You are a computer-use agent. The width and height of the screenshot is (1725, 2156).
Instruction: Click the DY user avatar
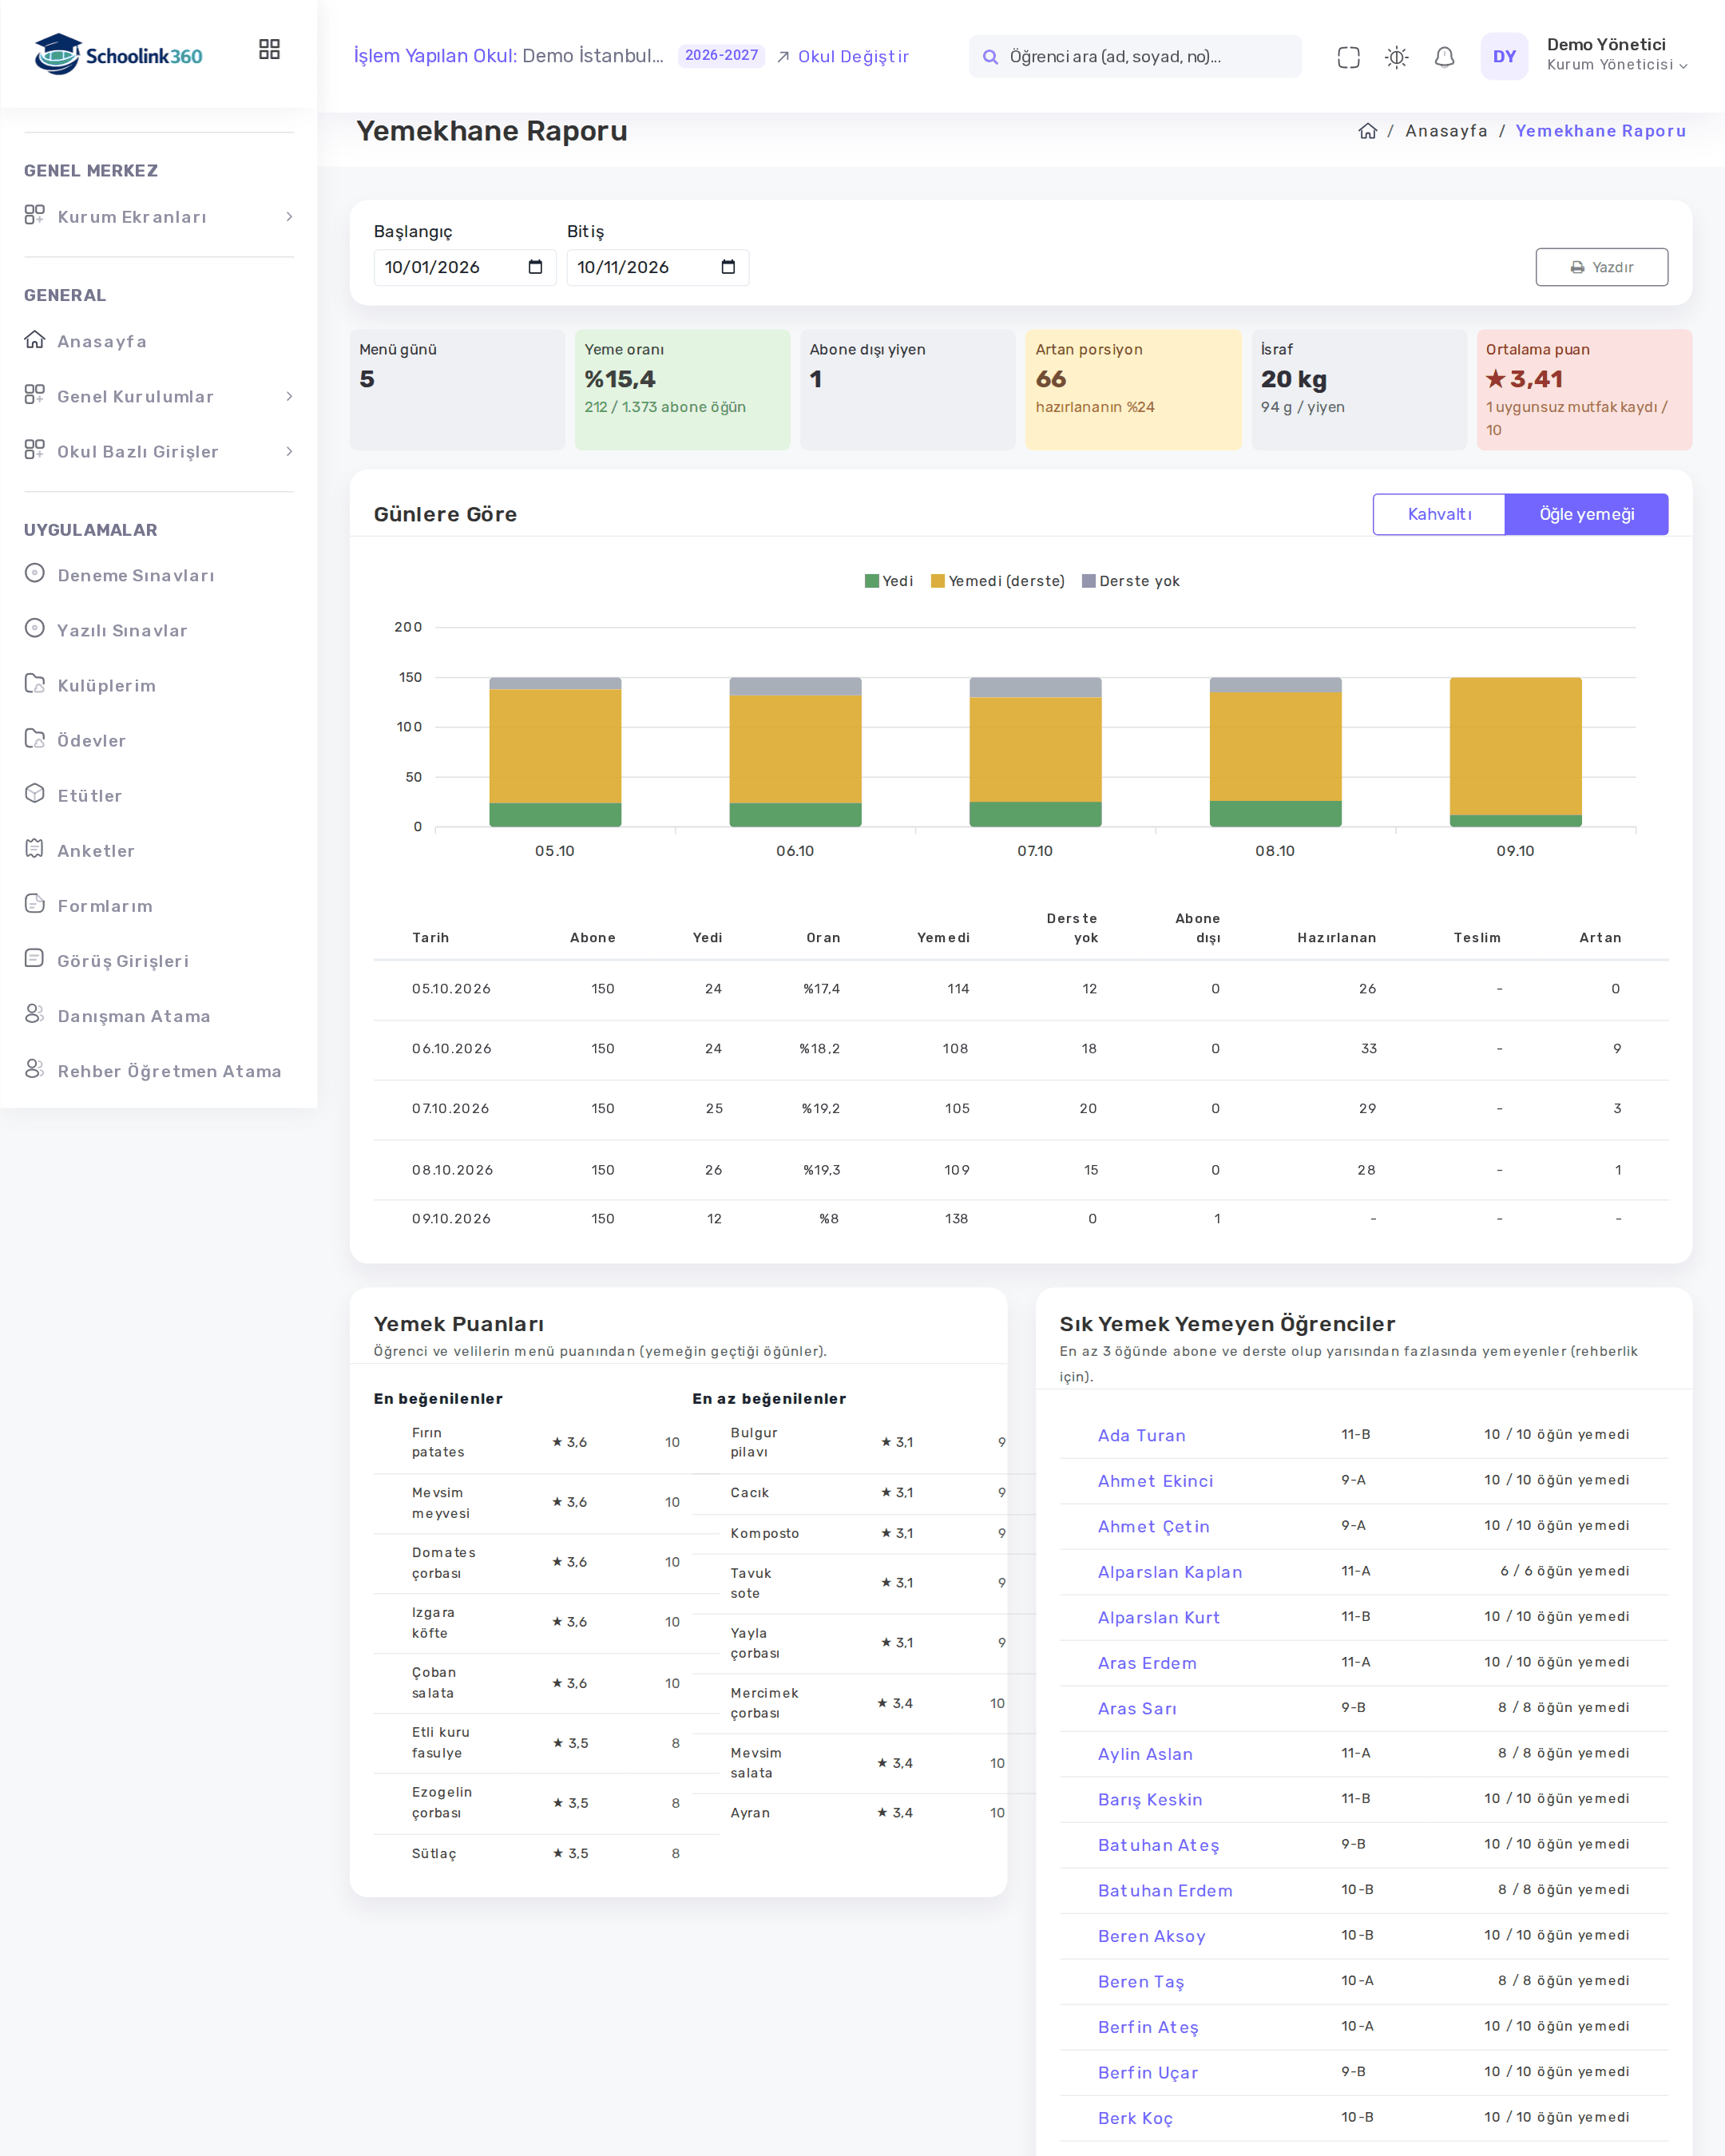[x=1504, y=57]
